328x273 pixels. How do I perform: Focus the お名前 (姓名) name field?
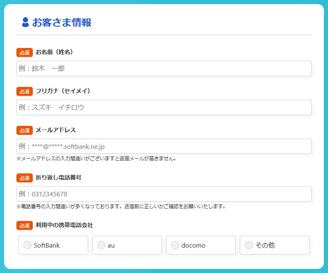164,68
